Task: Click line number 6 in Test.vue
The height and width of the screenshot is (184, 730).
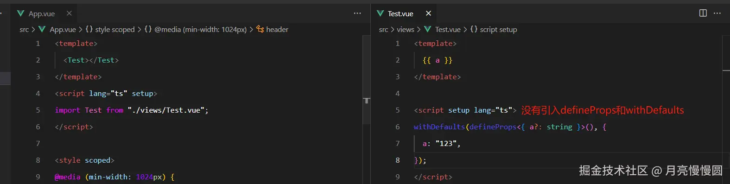Action: click(x=397, y=127)
